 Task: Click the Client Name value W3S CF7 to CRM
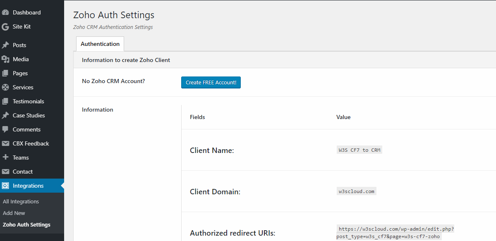click(x=359, y=150)
